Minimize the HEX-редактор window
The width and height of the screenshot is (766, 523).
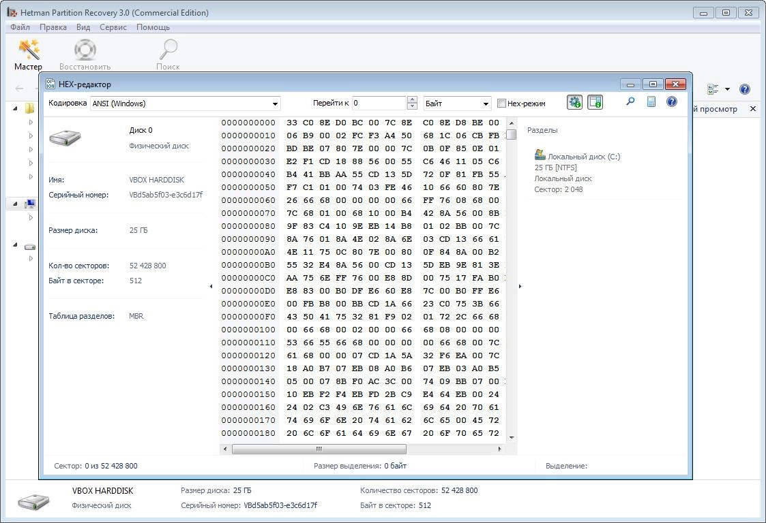click(x=630, y=84)
